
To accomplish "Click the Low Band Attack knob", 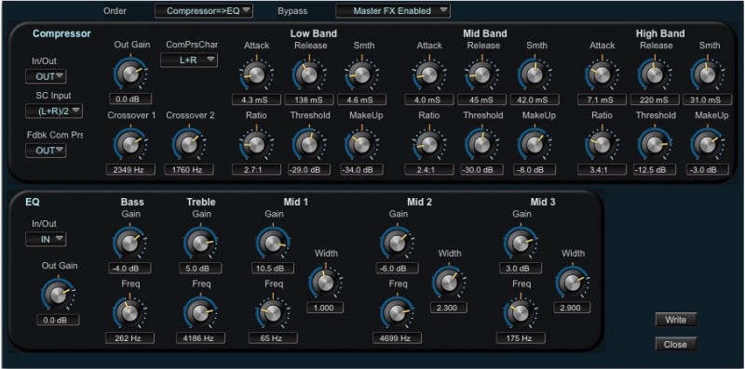I will point(256,74).
